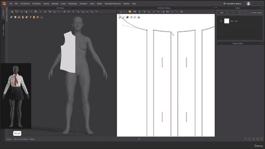Open the CONNECT Store sidebar tab
The image size is (265, 149).
coord(3,30)
